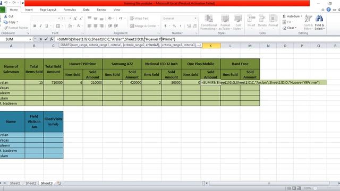Image resolution: width=340 pixels, height=191 pixels.
Task: Click the Font Color A button
Action: point(78,26)
